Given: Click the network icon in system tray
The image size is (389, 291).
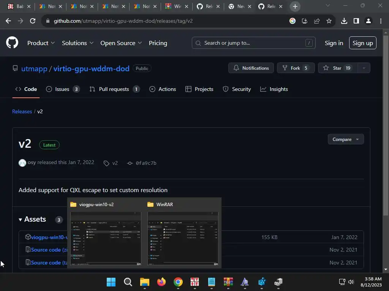Looking at the screenshot, I should (342, 282).
